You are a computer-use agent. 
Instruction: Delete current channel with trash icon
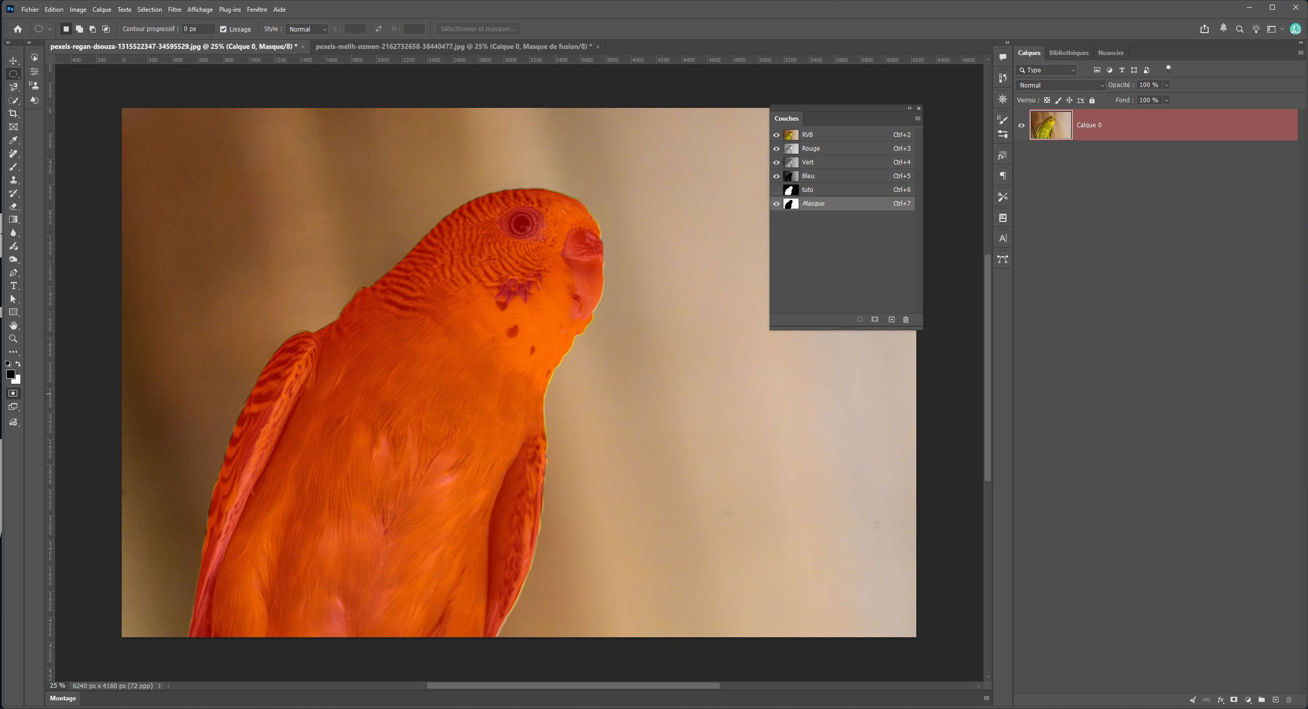(906, 320)
